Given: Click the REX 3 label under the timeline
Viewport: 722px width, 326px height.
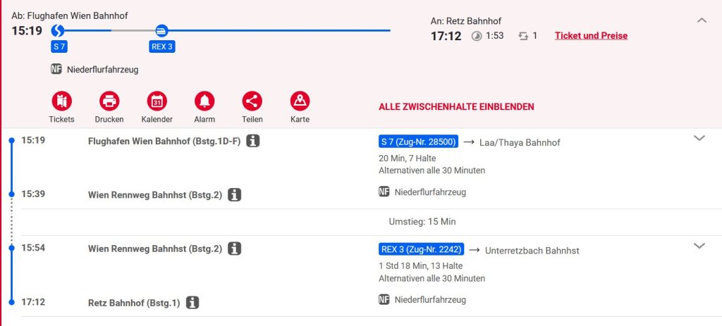Looking at the screenshot, I should coord(161,47).
